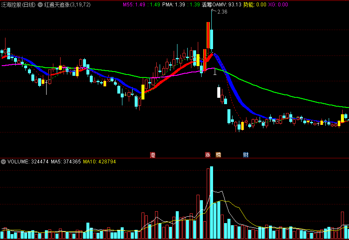Click the white candlestick after the gap down
This screenshot has height=240, width=349.
pyautogui.click(x=219, y=92)
